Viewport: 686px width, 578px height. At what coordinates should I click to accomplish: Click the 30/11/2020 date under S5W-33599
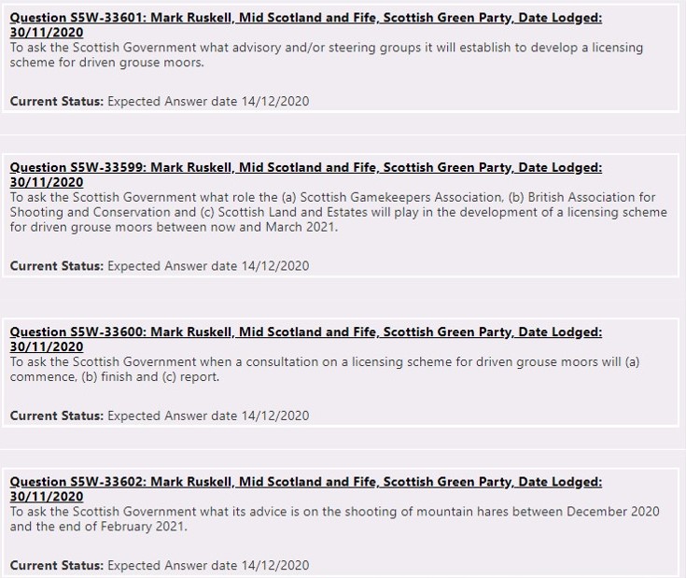tap(47, 182)
